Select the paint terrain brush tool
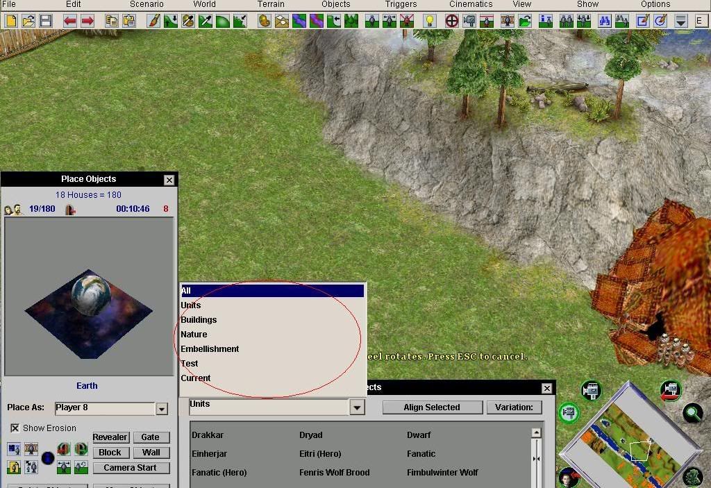 pyautogui.click(x=154, y=21)
